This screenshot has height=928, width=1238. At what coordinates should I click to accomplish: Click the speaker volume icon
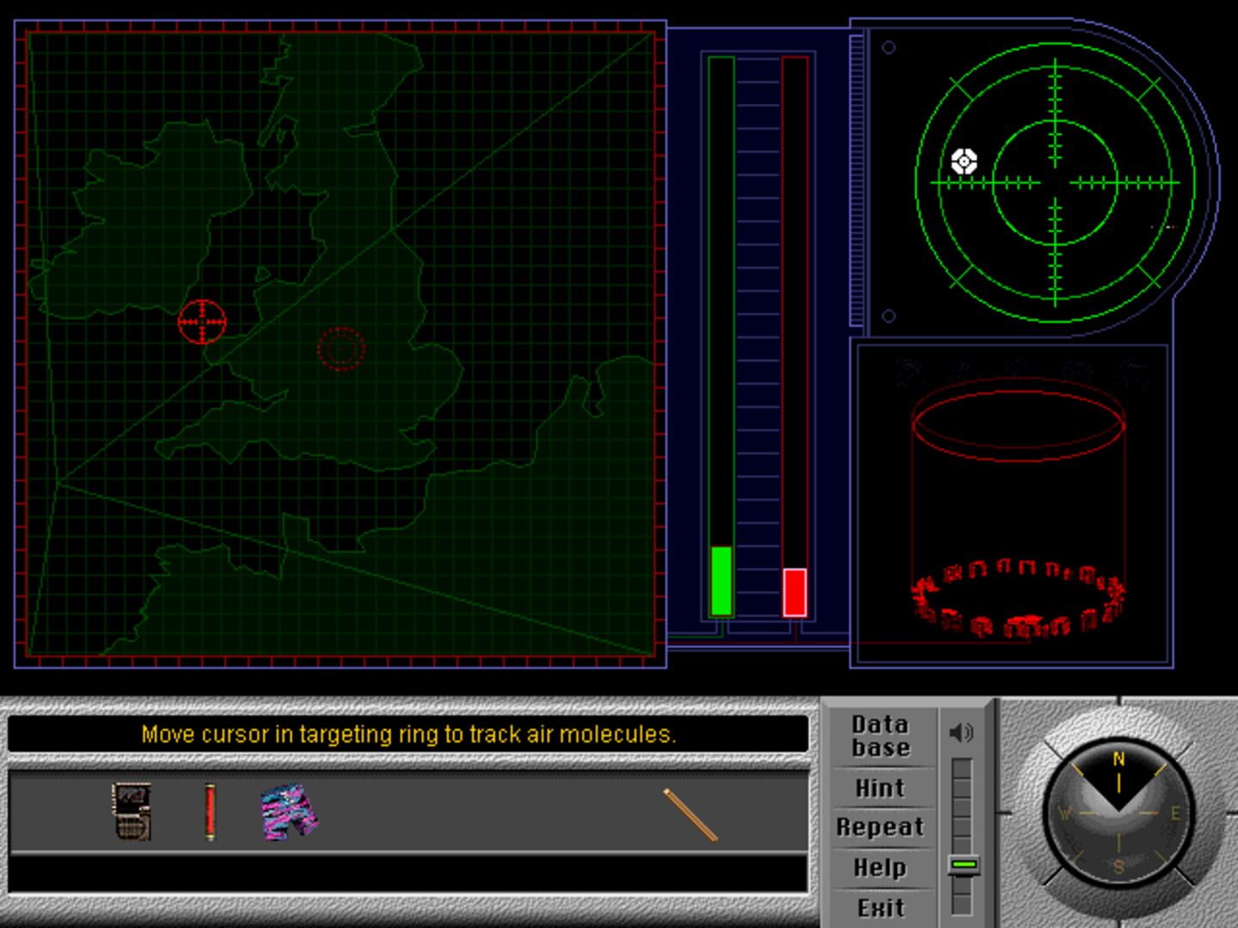pyautogui.click(x=962, y=732)
